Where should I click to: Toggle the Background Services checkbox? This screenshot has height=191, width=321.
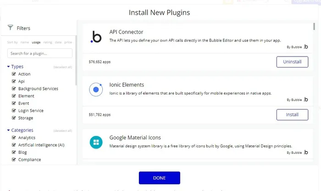point(14,89)
